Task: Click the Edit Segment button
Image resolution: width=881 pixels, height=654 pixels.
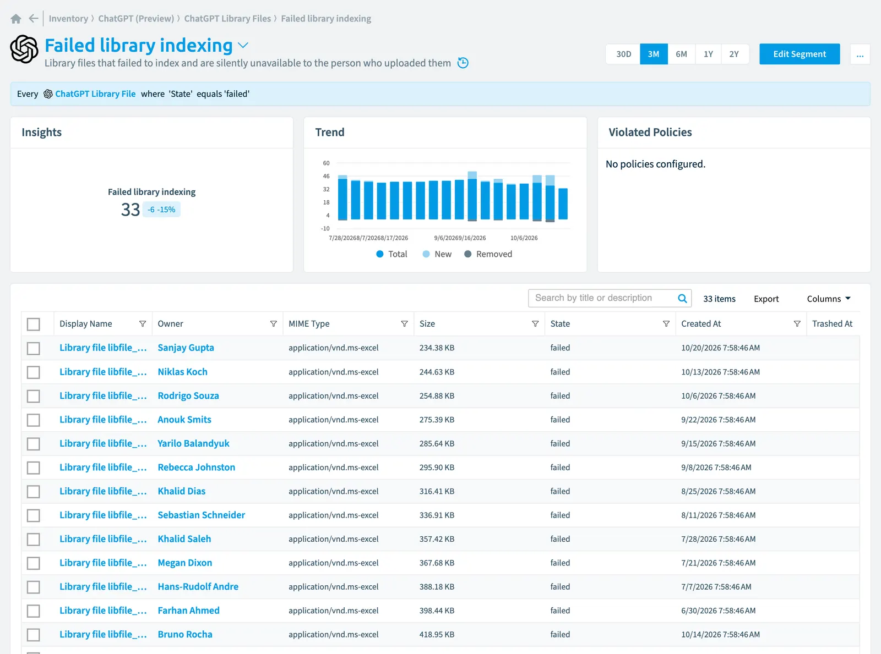Action: (x=800, y=54)
